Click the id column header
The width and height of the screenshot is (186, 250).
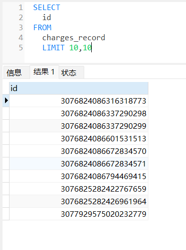79,89
